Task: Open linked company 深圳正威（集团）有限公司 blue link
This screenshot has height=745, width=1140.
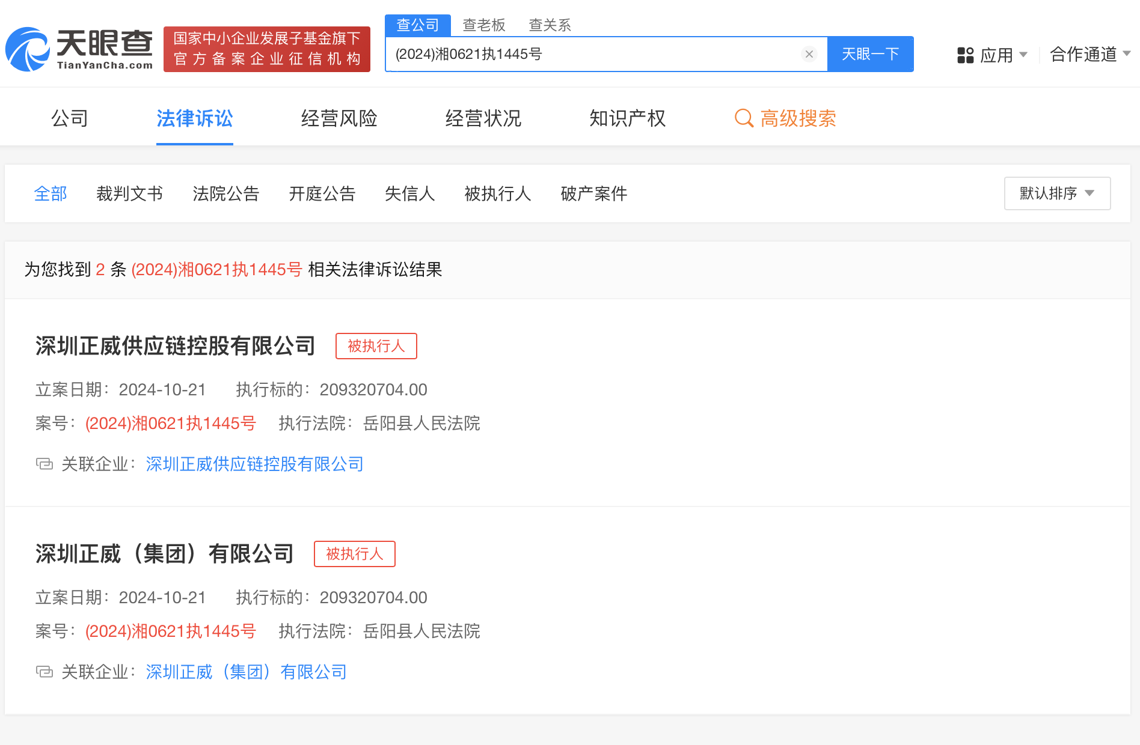Action: click(247, 672)
